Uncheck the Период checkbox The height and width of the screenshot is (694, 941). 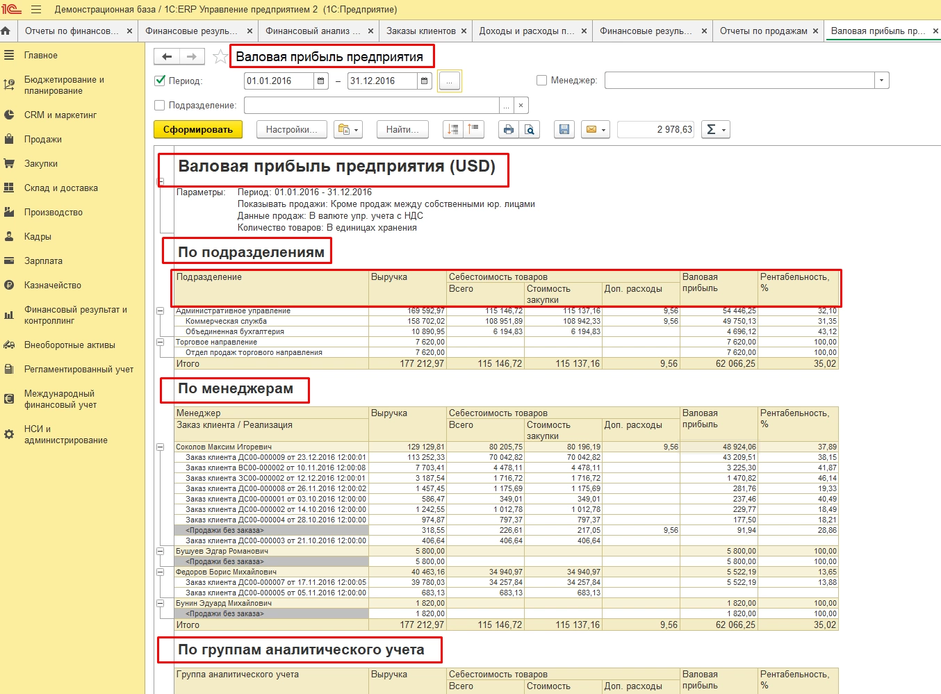160,81
